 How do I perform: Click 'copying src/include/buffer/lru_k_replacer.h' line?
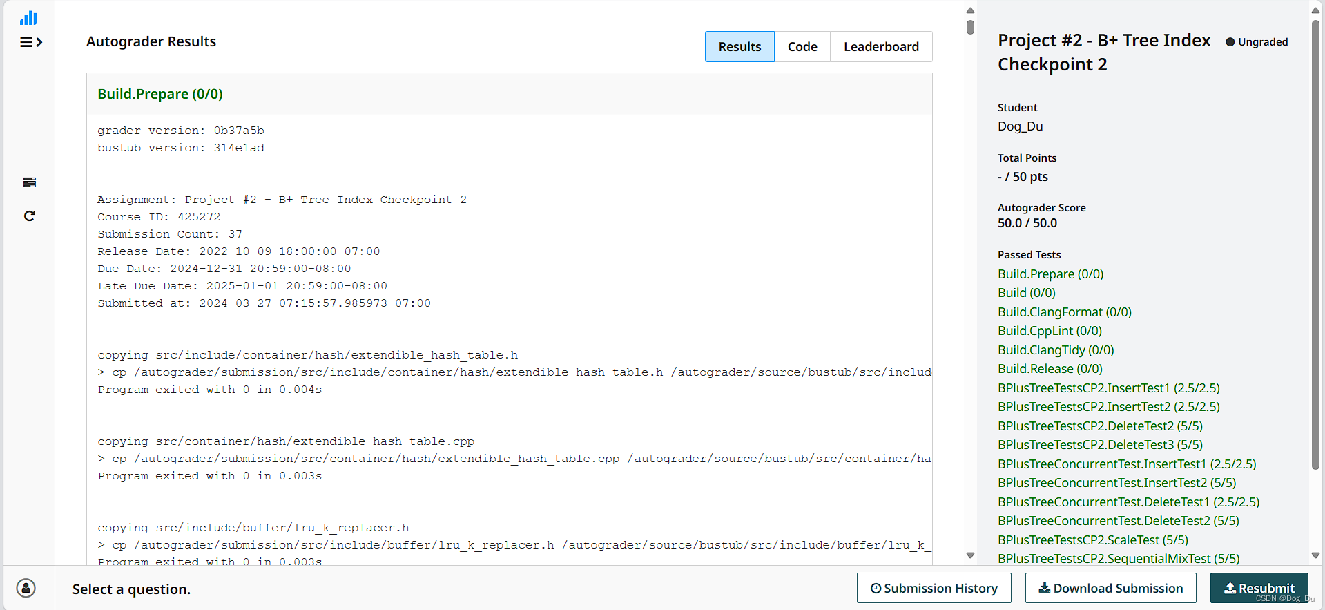point(253,528)
